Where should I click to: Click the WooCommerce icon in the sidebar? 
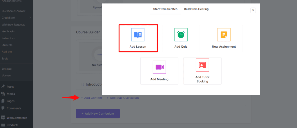(3, 118)
